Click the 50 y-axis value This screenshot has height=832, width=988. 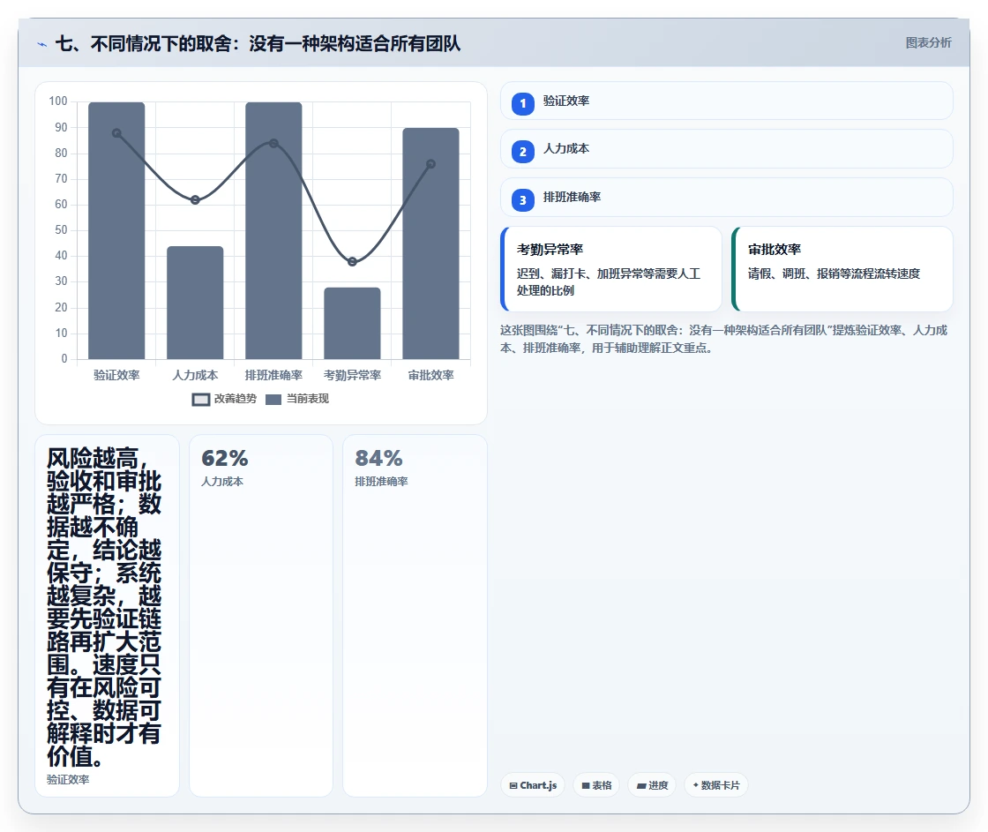click(x=61, y=229)
